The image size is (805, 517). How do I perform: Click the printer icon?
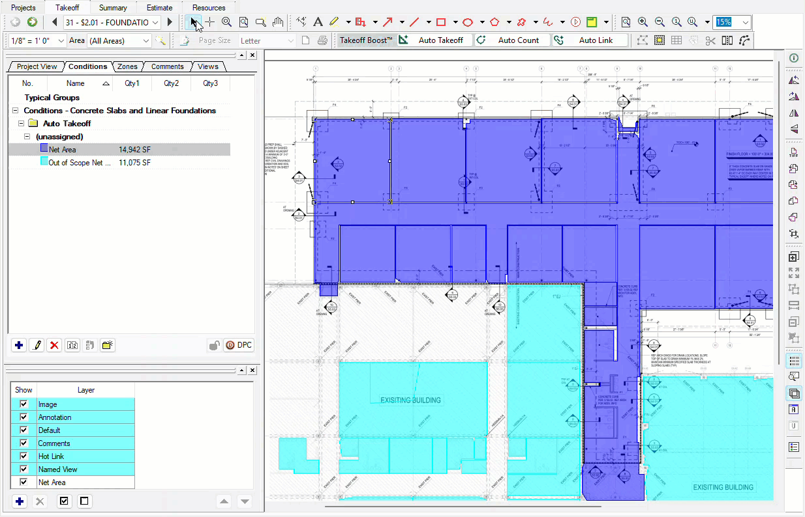[x=322, y=40]
